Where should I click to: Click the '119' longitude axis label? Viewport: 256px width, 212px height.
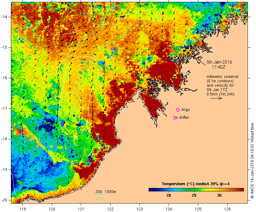(x=22, y=209)
